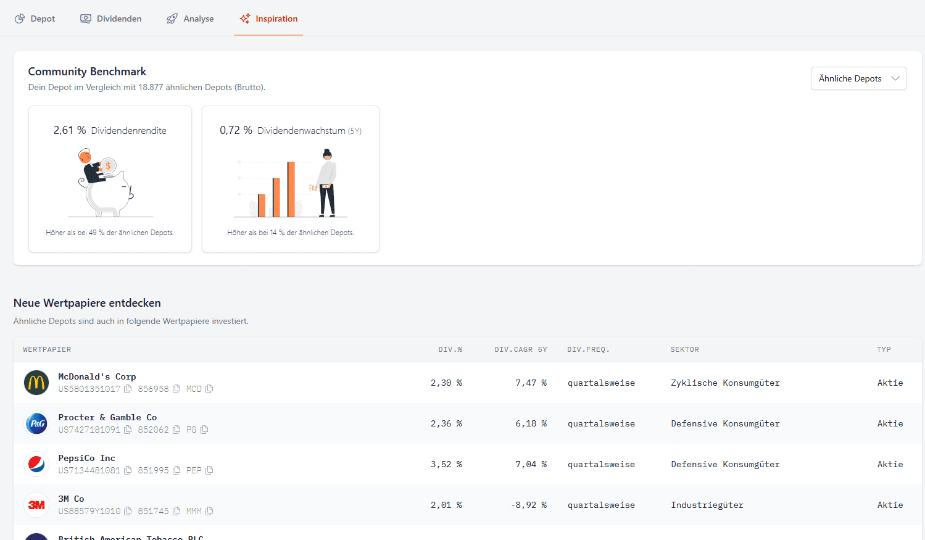Open the Dividendenrendite benchmark card
The width and height of the screenshot is (925, 540).
coord(110,179)
